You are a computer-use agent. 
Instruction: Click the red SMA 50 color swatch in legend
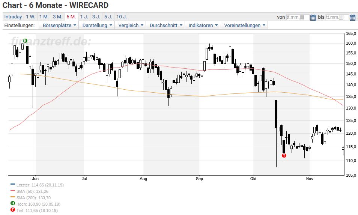click(13, 190)
